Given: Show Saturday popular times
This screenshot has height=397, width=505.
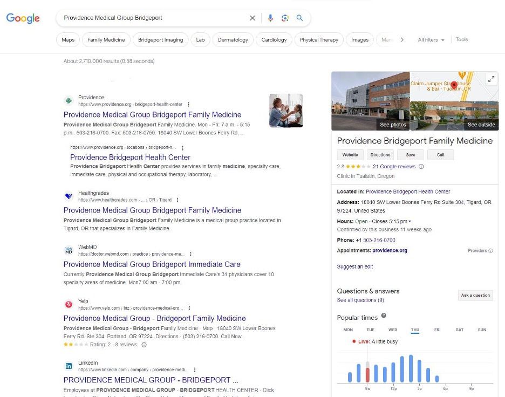Looking at the screenshot, I should pos(460,330).
